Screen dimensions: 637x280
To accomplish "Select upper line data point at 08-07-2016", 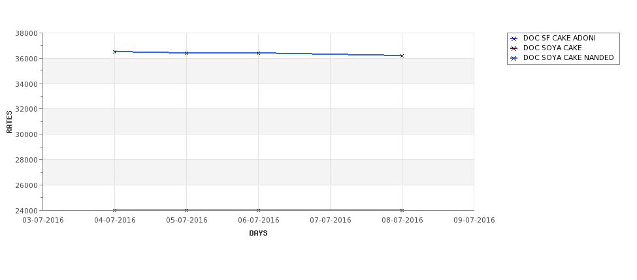I will pyautogui.click(x=402, y=55).
